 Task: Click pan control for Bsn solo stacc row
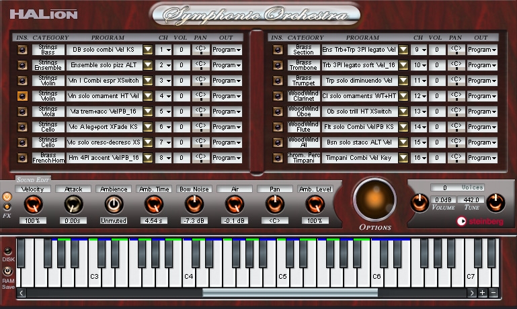coord(456,142)
